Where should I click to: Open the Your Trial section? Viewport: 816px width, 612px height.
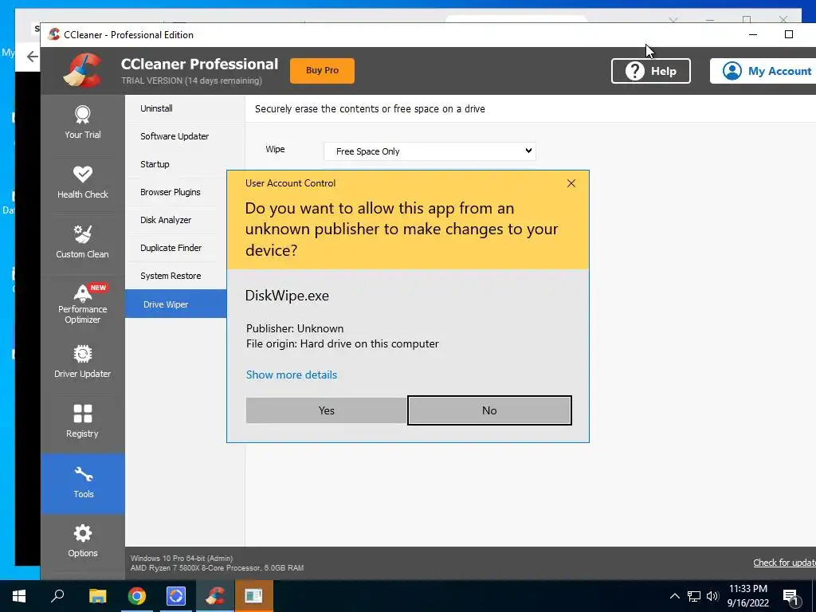[83, 124]
